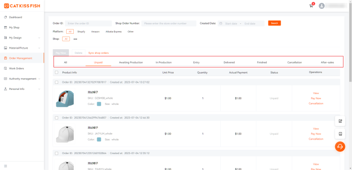Switch to the All orders tab
Image resolution: width=352 pixels, height=170 pixels.
coord(66,62)
